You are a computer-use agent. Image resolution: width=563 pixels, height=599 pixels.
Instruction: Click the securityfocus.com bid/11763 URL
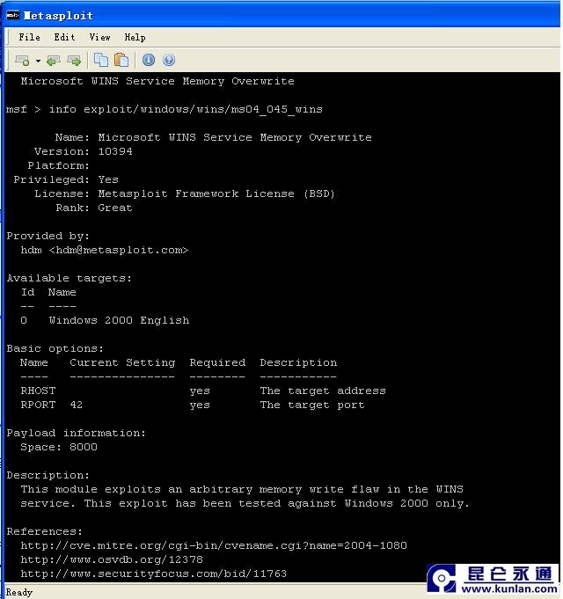click(153, 573)
